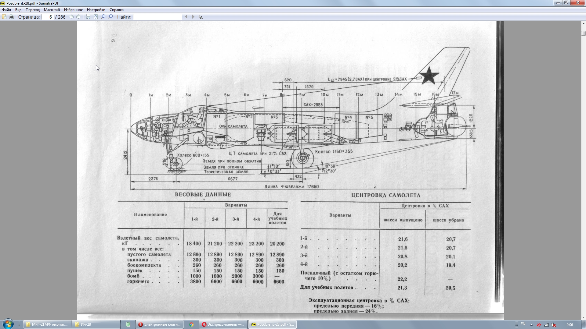
Task: Click the Open file toolbar icon
Action: point(4,17)
